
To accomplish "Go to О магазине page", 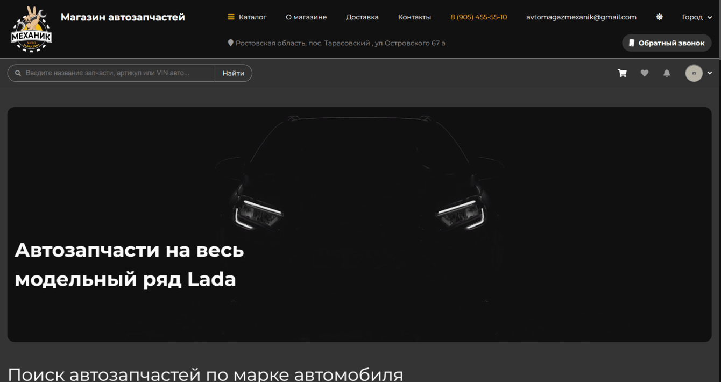I will click(306, 17).
